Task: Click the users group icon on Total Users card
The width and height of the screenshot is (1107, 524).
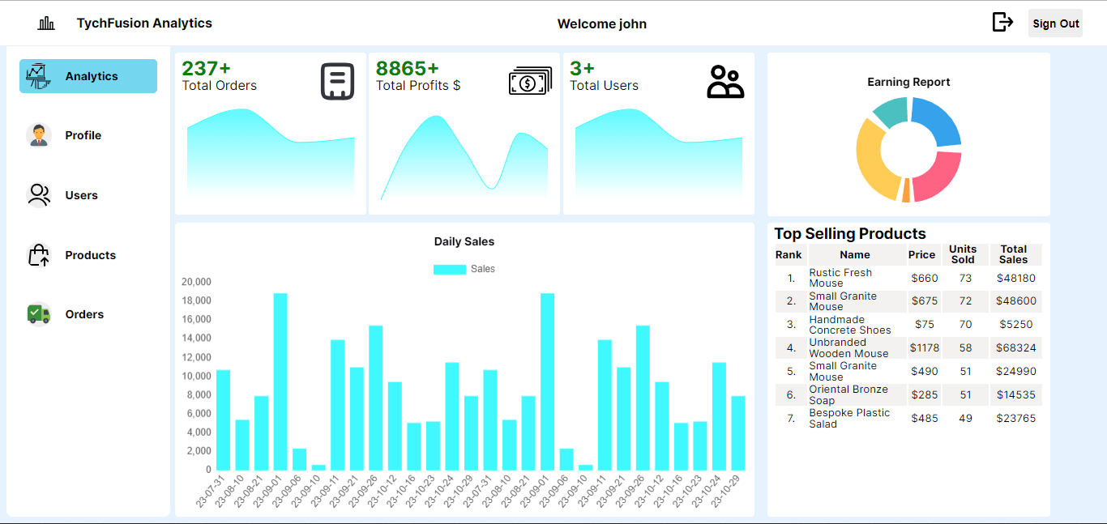Action: click(x=725, y=81)
